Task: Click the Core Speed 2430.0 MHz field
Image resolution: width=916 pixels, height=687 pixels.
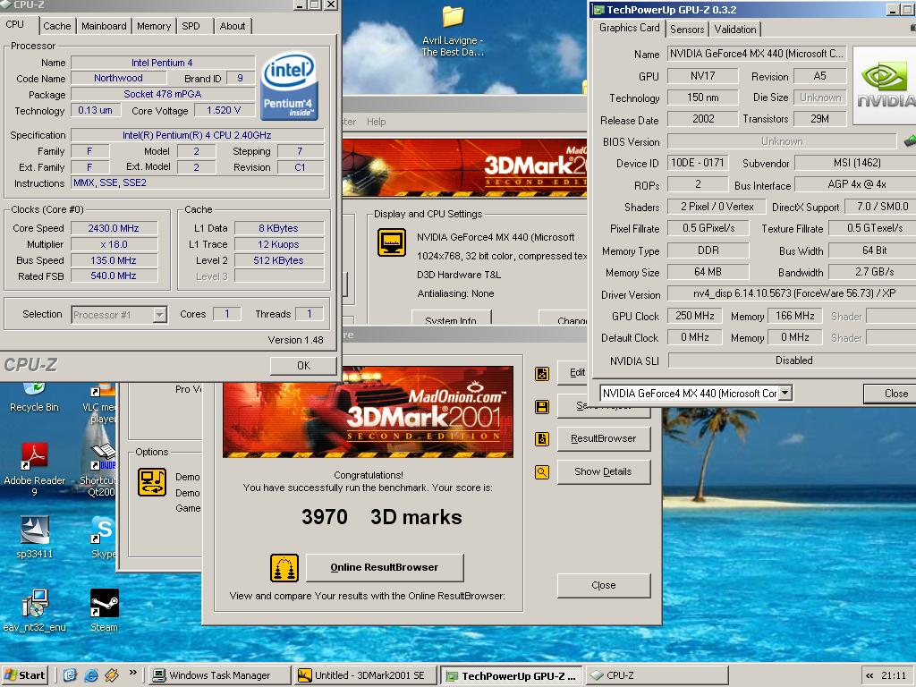Action: pyautogui.click(x=114, y=228)
